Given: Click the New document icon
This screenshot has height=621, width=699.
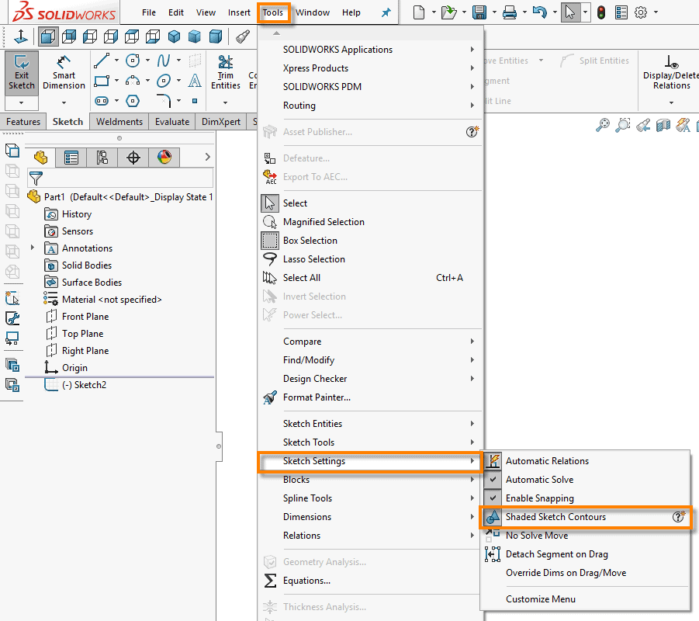Looking at the screenshot, I should click(x=419, y=12).
